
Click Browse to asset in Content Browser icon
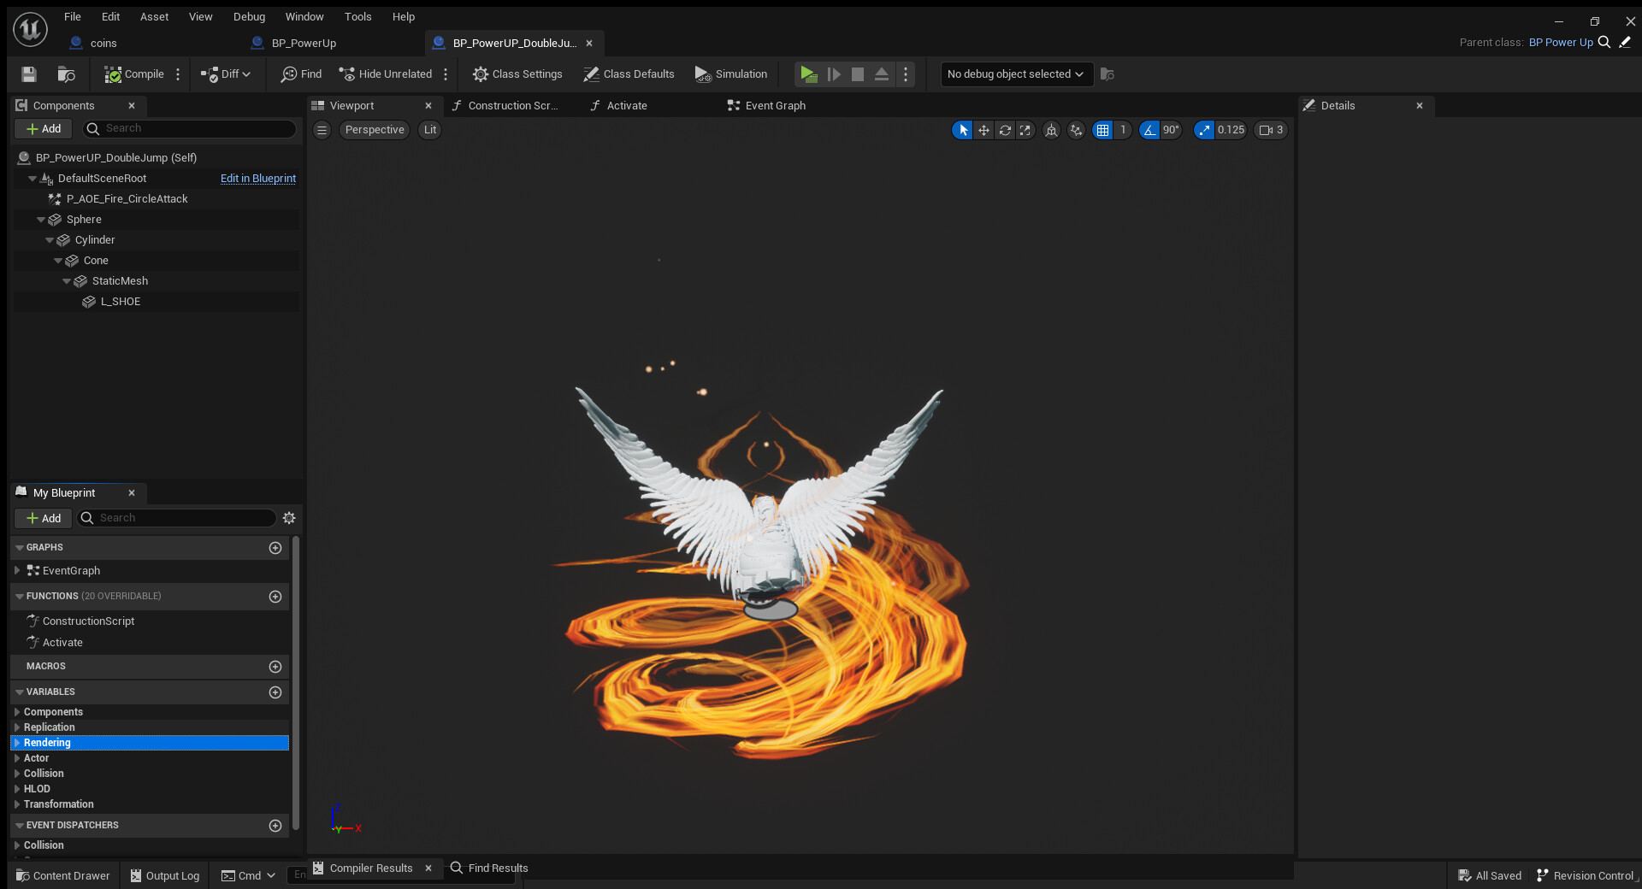click(66, 74)
